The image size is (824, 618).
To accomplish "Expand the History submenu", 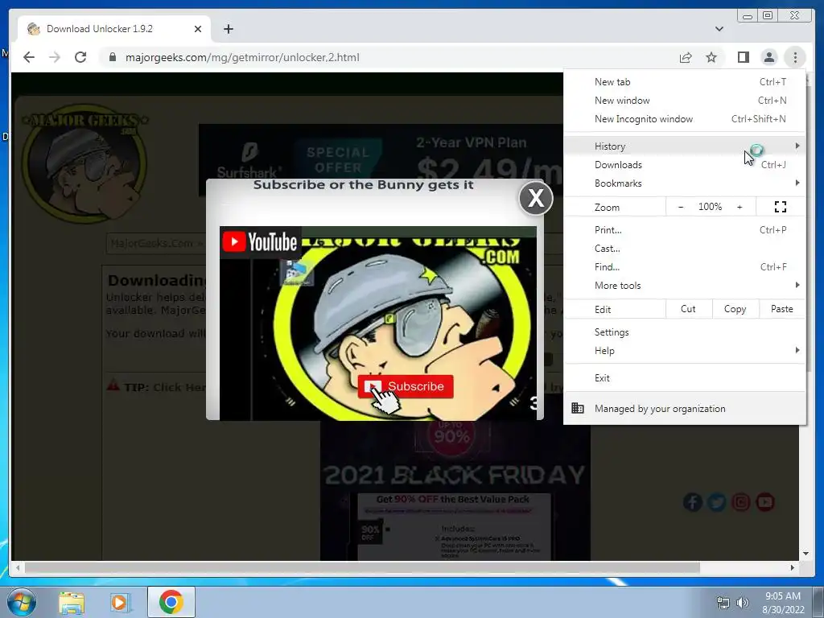I will [685, 146].
